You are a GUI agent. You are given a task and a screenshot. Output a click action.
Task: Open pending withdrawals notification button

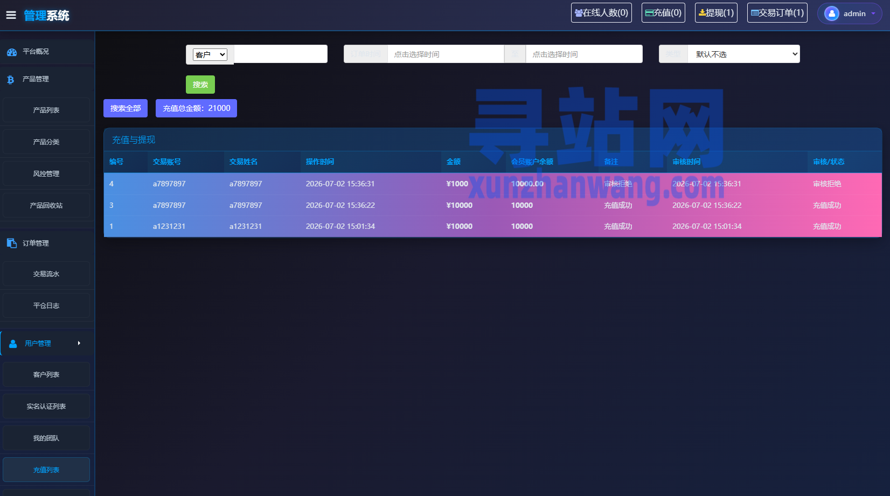click(716, 12)
